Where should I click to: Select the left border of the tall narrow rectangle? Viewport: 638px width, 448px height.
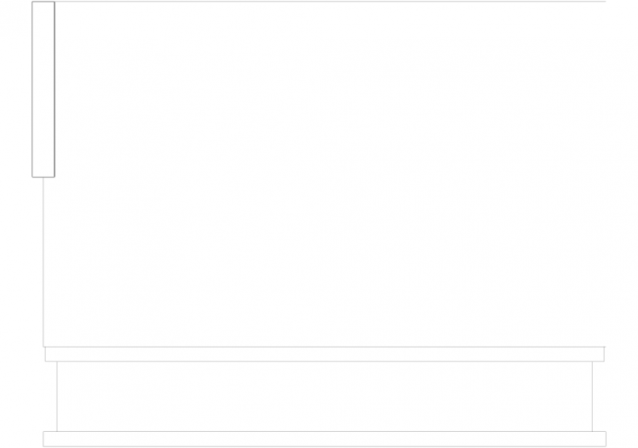click(x=32, y=89)
